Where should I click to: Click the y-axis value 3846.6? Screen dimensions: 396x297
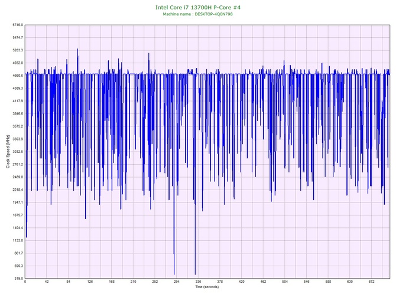pyautogui.click(x=17, y=113)
